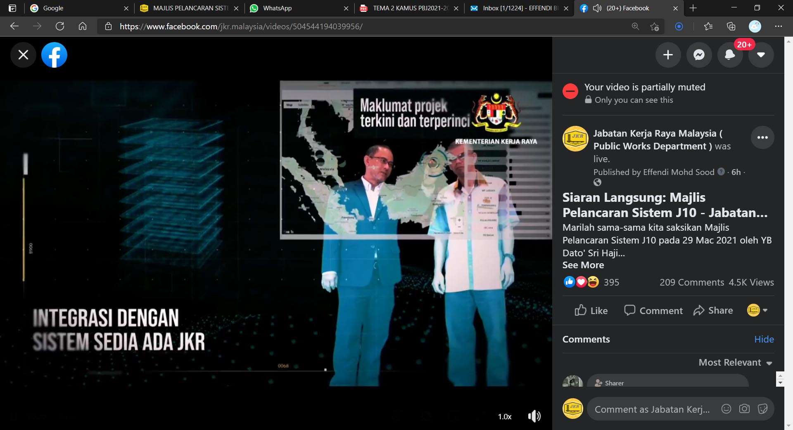This screenshot has height=430, width=793.
Task: Click the comments panel scrollbar down arrow
Action: 780,383
